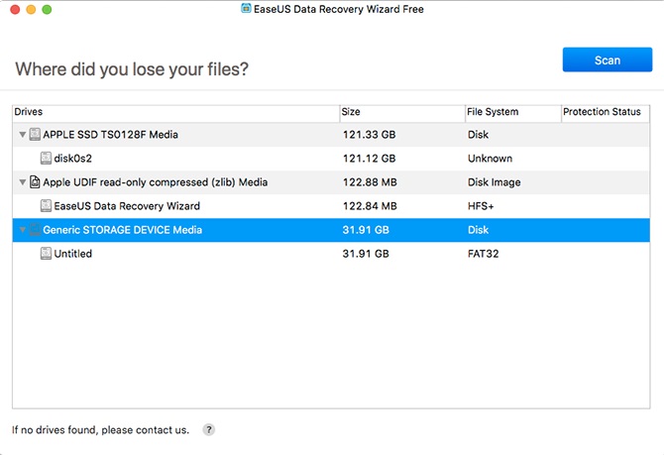Click the EaseUS Data Recovery Wizard volume icon

point(46,206)
